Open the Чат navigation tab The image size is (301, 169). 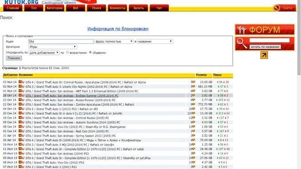click(159, 8)
